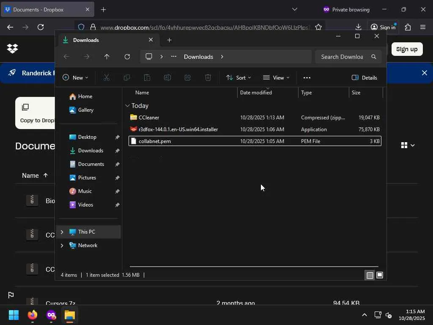Open Firefox from the taskbar
The height and width of the screenshot is (325, 433).
tap(33, 315)
